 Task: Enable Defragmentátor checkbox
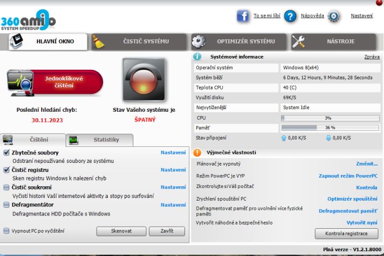tap(6, 205)
